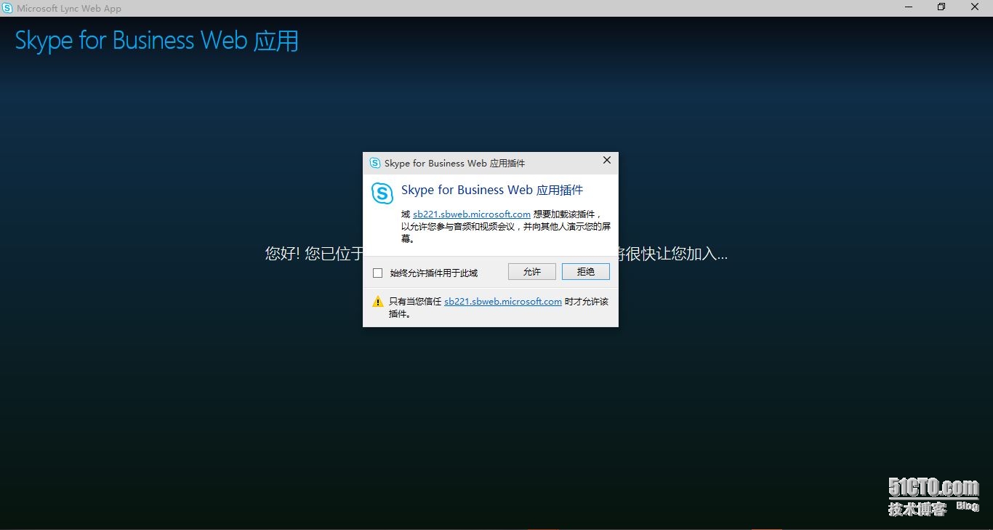Enable always allow plugin for this domain
The height and width of the screenshot is (530, 993).
click(x=377, y=273)
